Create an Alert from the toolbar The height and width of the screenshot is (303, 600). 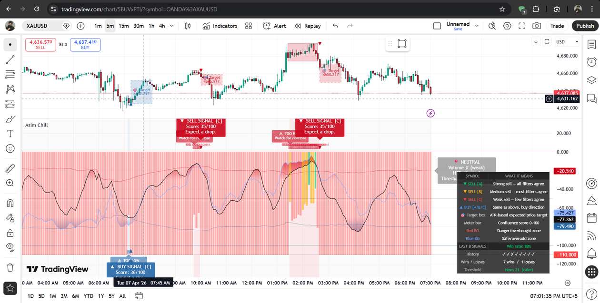click(x=274, y=26)
